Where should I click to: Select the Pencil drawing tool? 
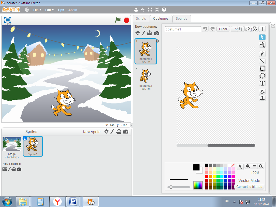[x=262, y=54]
